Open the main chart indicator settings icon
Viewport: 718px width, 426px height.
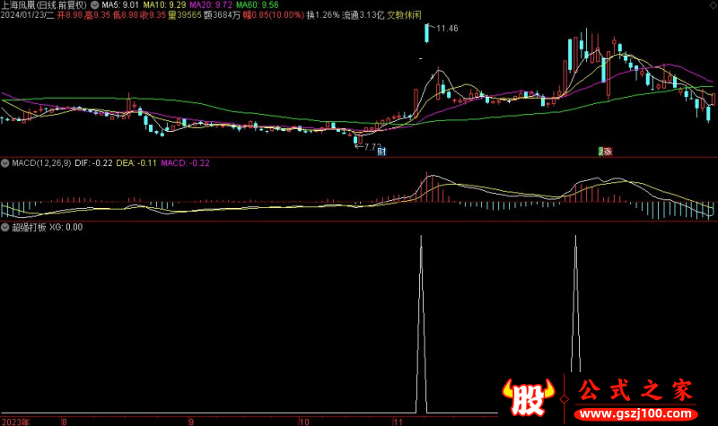point(95,4)
